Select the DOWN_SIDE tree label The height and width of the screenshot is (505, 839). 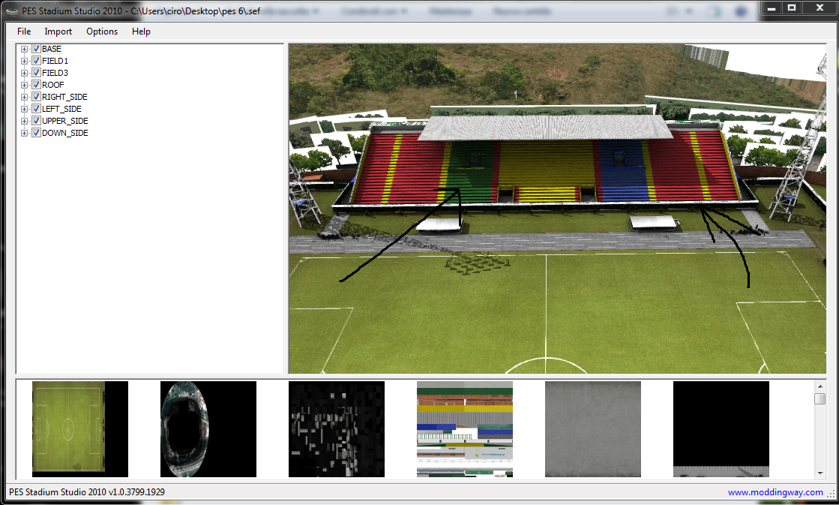point(65,133)
